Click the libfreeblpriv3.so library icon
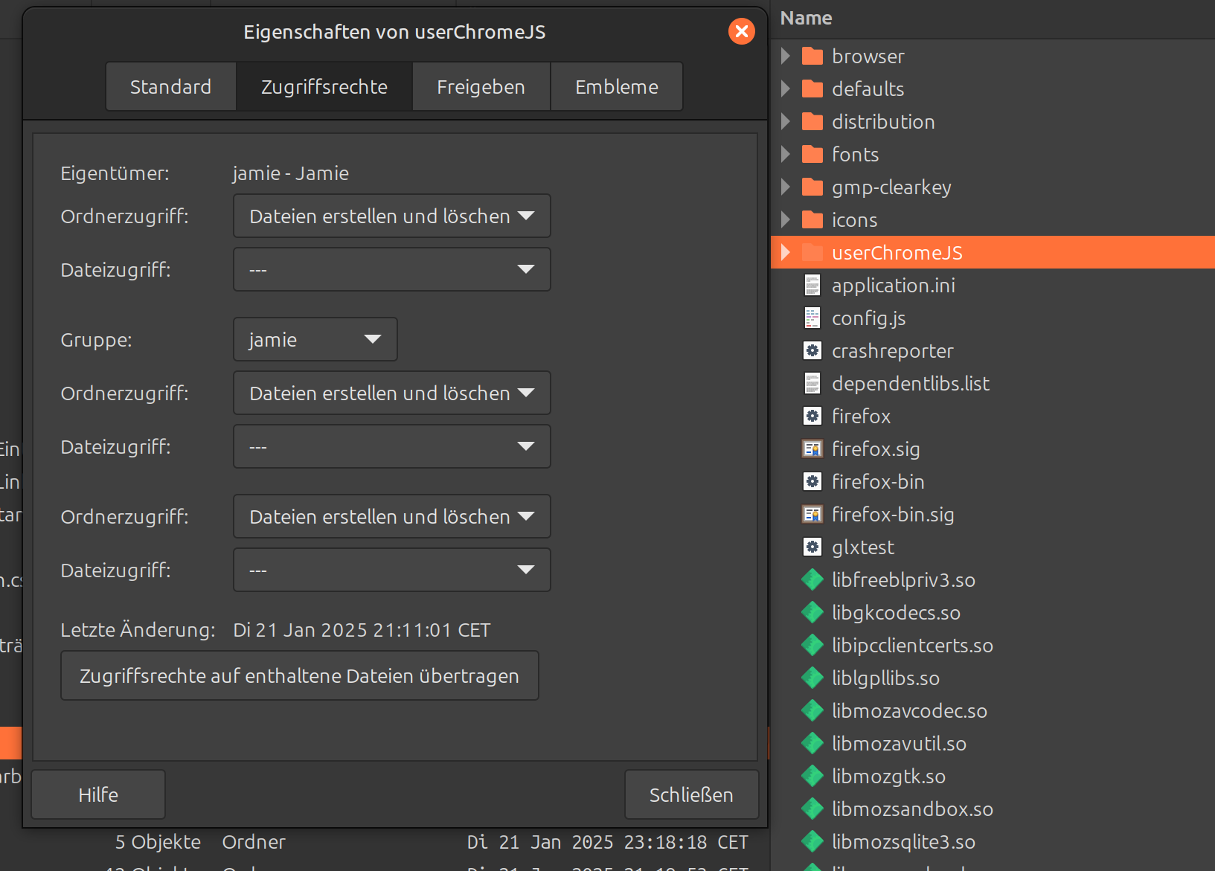This screenshot has height=871, width=1215. [x=812, y=580]
